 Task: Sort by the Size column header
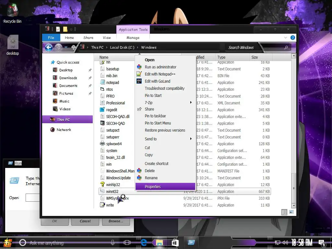[260, 57]
